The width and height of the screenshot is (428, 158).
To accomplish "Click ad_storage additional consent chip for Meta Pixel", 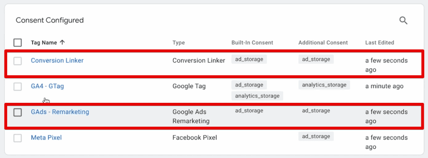I will (316, 136).
